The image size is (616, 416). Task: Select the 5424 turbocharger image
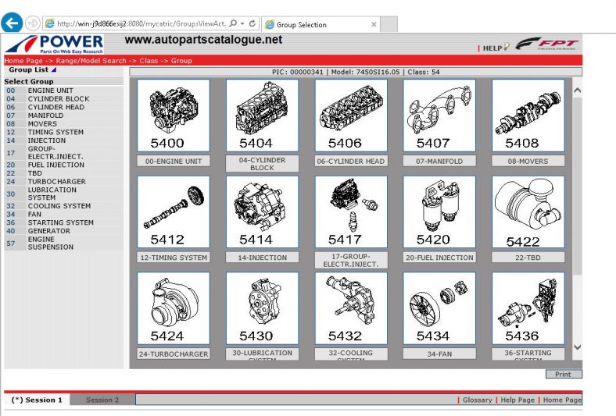pyautogui.click(x=174, y=308)
